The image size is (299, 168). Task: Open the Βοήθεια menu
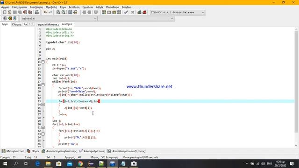pyautogui.click(x=127, y=7)
